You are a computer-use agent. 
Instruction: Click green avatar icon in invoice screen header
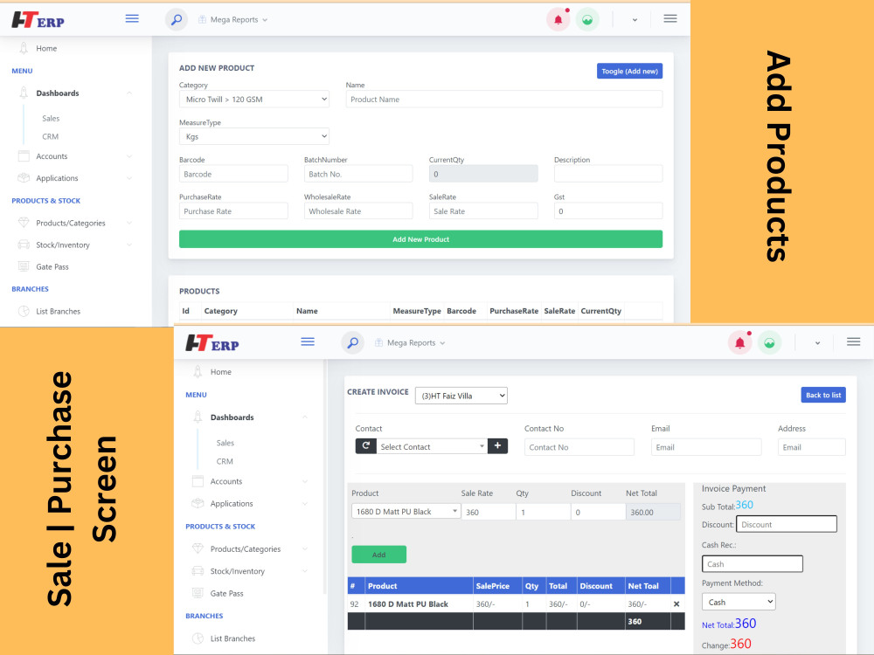click(x=769, y=342)
